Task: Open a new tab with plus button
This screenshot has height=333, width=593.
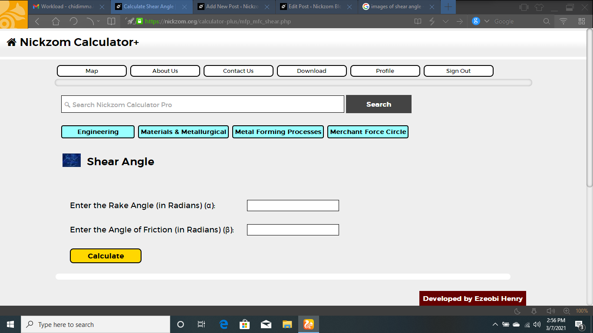Action: (448, 7)
